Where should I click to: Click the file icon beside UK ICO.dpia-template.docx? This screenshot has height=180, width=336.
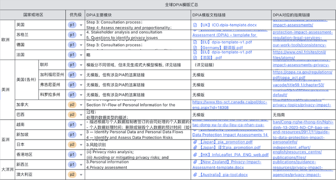click(x=195, y=25)
